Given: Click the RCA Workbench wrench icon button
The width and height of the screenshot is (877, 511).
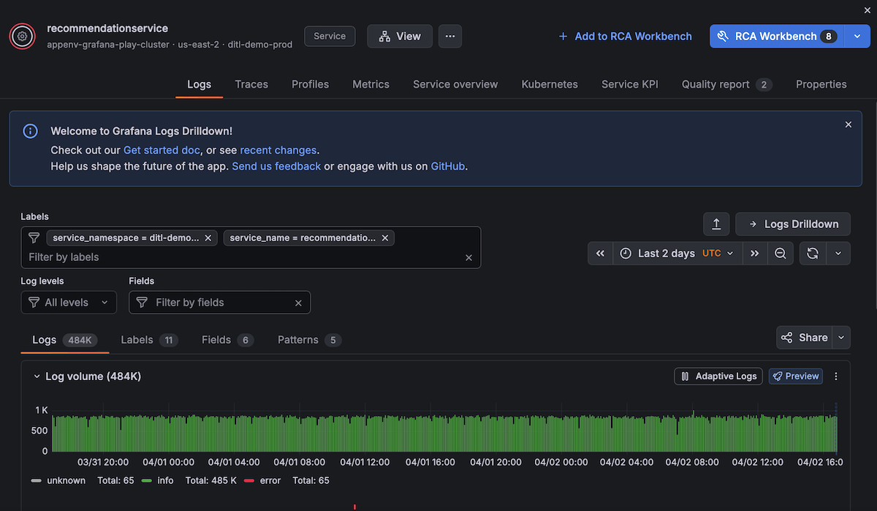Looking at the screenshot, I should pyautogui.click(x=725, y=36).
